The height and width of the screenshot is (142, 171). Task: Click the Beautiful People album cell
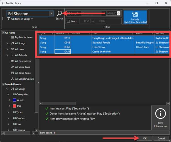tap(145, 43)
